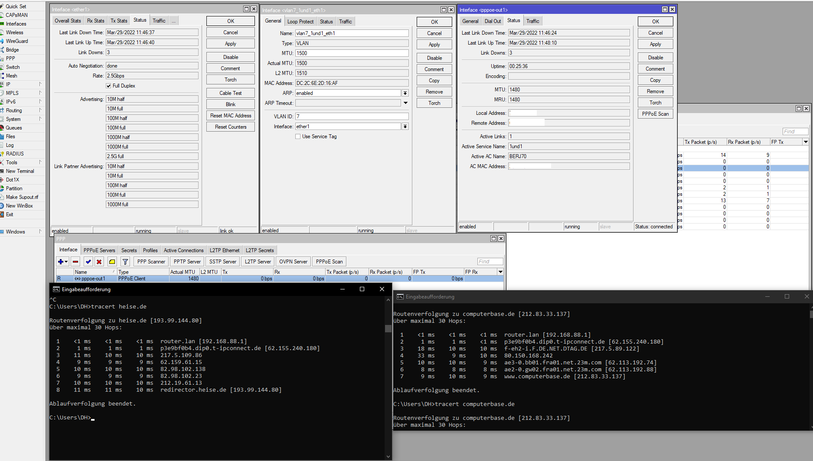Open the Loop Protect tab in vlan7 window
The height and width of the screenshot is (461, 813).
pos(300,22)
